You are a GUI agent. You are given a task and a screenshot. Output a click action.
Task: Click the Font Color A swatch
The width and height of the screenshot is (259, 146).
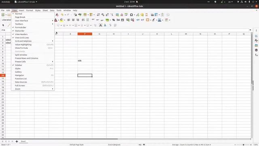pyautogui.click(x=56, y=20)
